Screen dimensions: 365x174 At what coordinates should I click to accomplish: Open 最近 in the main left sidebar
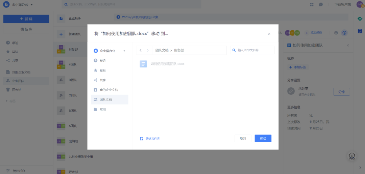pyautogui.click(x=26, y=43)
